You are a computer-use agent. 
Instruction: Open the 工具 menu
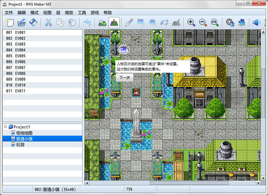pos(82,12)
